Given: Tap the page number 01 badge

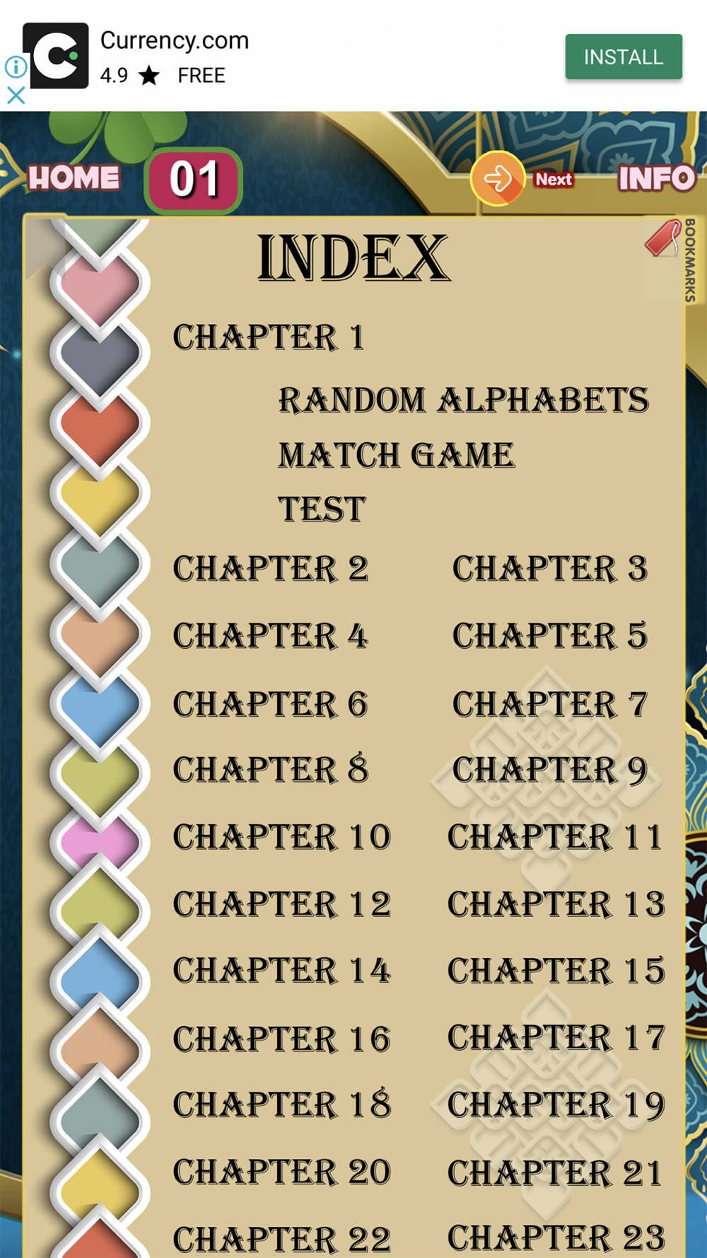Looking at the screenshot, I should [x=194, y=180].
